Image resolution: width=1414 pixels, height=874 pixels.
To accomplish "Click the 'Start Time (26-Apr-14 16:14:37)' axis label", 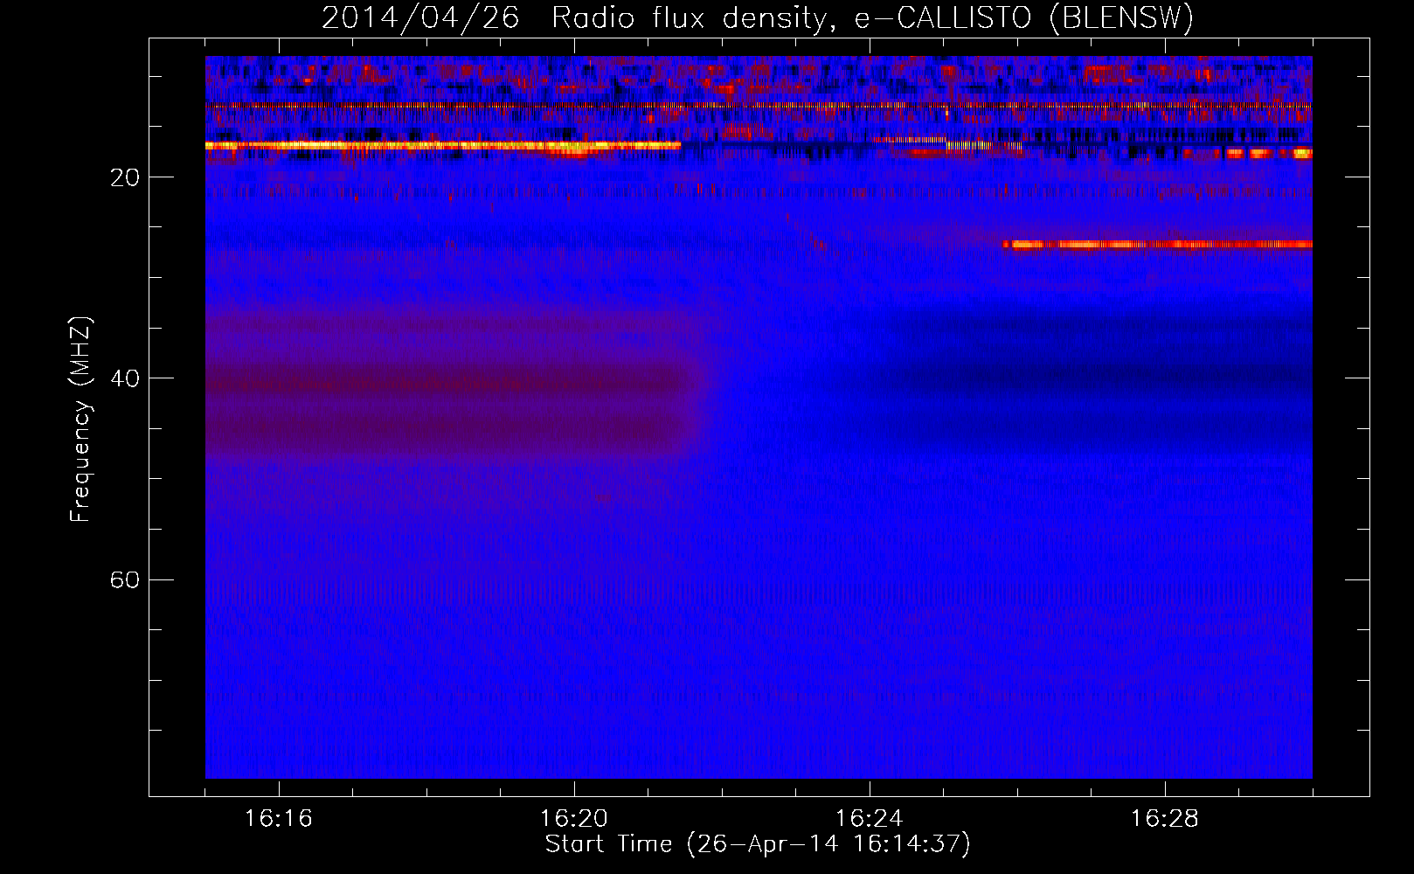I will pos(758,844).
